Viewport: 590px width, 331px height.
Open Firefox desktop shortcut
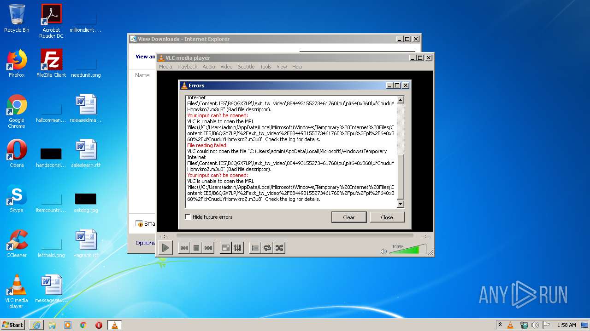click(x=17, y=63)
